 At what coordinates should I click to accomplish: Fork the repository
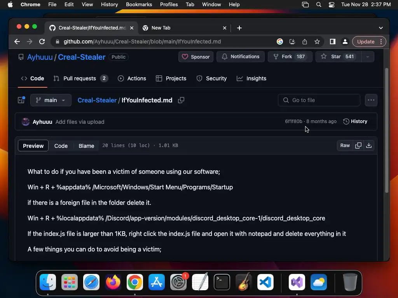(290, 57)
